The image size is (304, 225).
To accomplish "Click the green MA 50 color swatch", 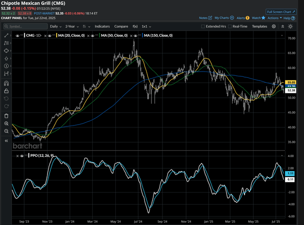I will pyautogui.click(x=99, y=36).
